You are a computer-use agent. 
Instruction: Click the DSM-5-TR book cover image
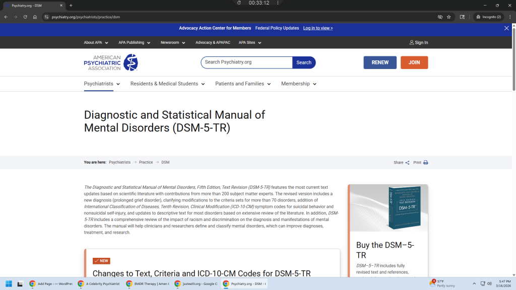point(389,207)
